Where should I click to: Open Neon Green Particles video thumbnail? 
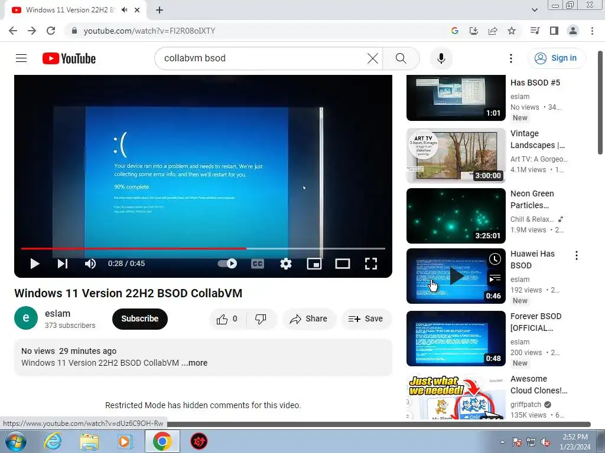point(456,216)
